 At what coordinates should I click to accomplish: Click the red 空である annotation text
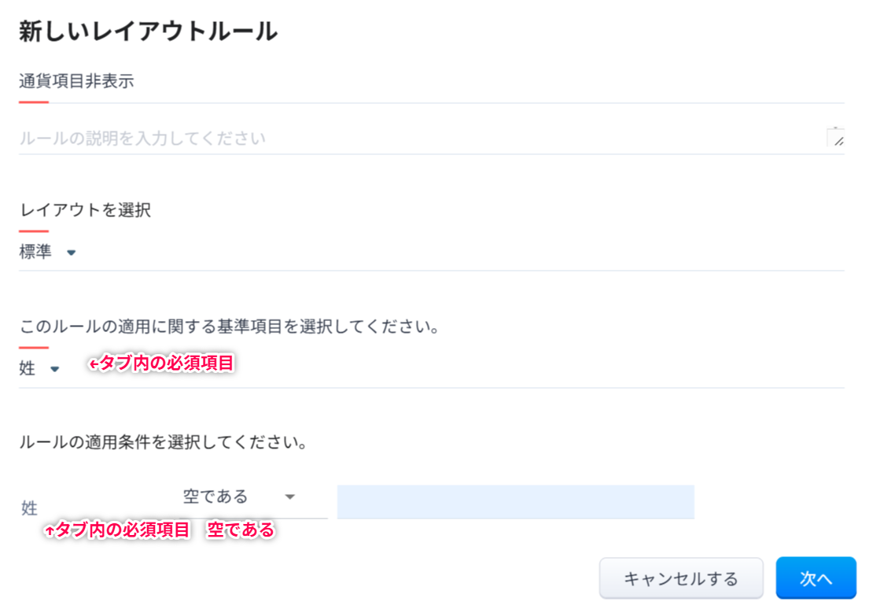[241, 530]
